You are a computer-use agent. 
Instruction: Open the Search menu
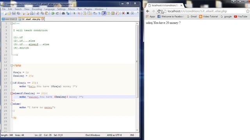pos(18,9)
